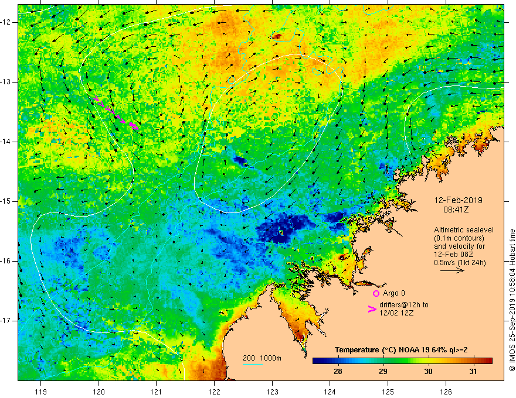Click the longitude 121 axis label
This screenshot has height=398, width=516.
click(157, 392)
